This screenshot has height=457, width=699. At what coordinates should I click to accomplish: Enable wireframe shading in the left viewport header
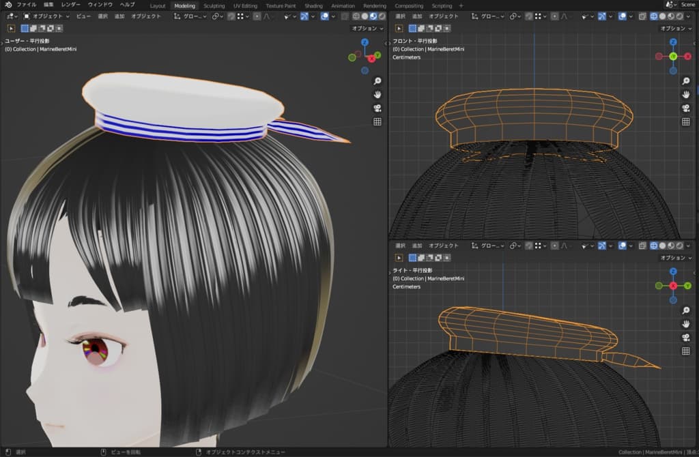pyautogui.click(x=356, y=16)
